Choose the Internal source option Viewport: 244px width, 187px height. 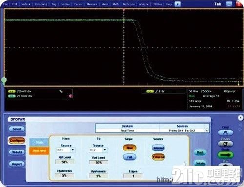pos(159,148)
